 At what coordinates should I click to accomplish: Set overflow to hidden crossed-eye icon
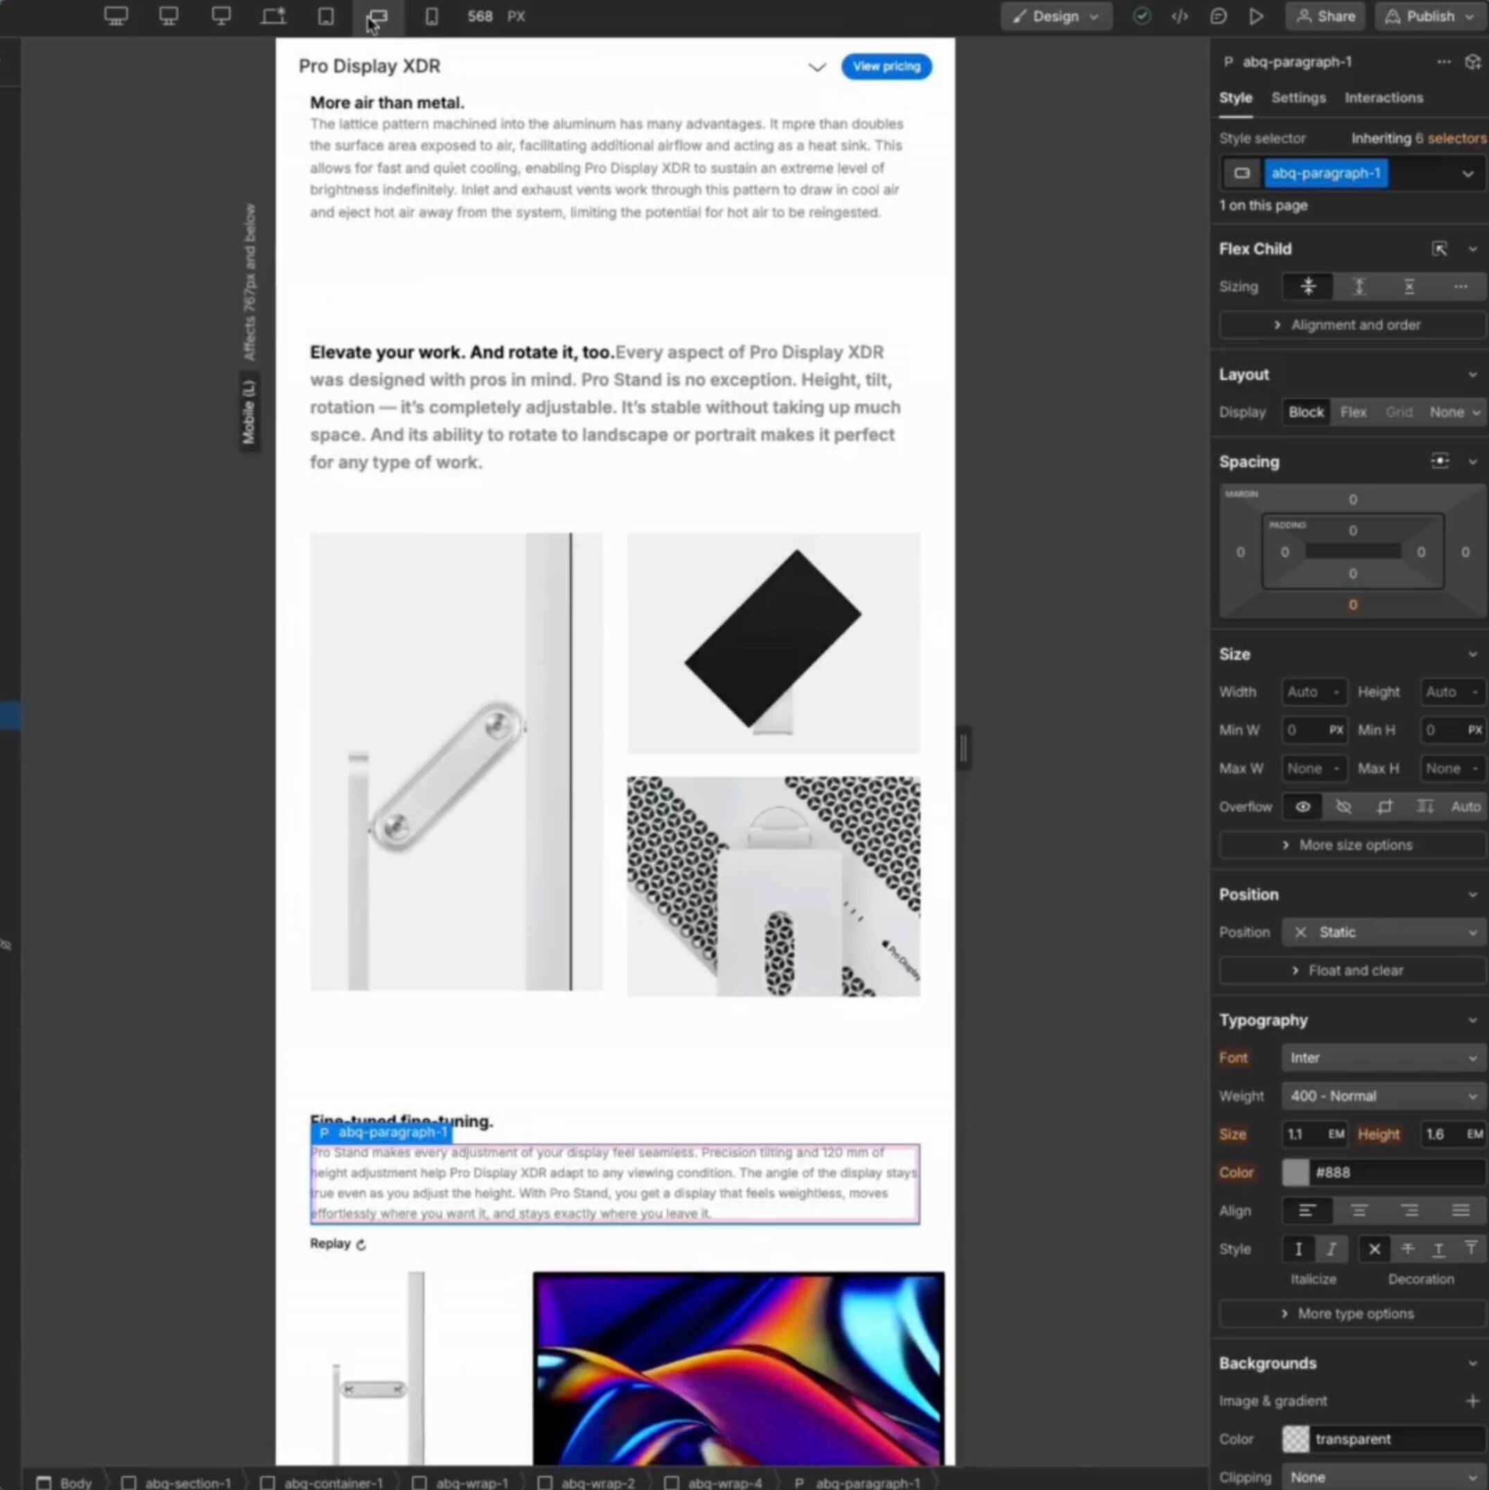tap(1344, 807)
